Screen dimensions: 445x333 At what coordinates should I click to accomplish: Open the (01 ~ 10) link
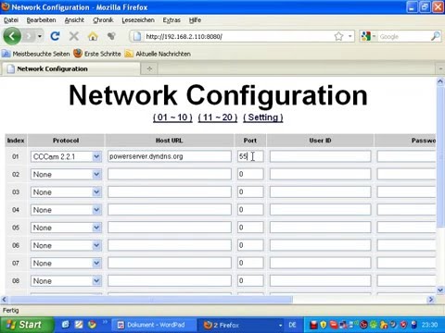172,117
